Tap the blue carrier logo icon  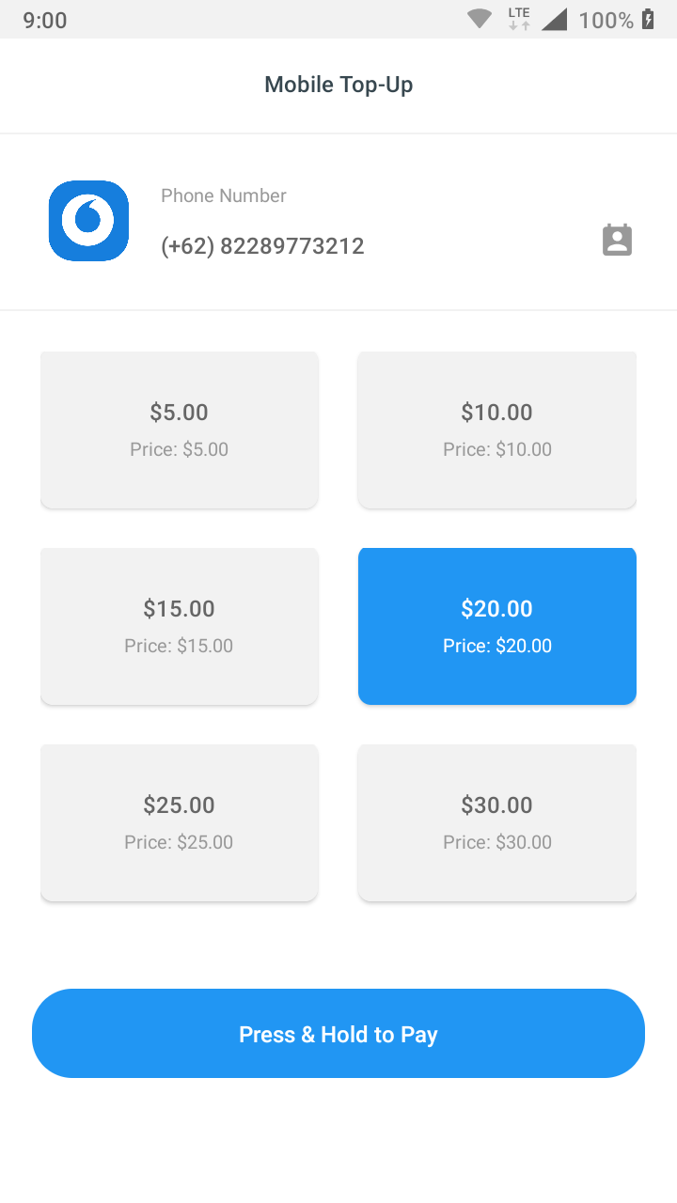[88, 221]
